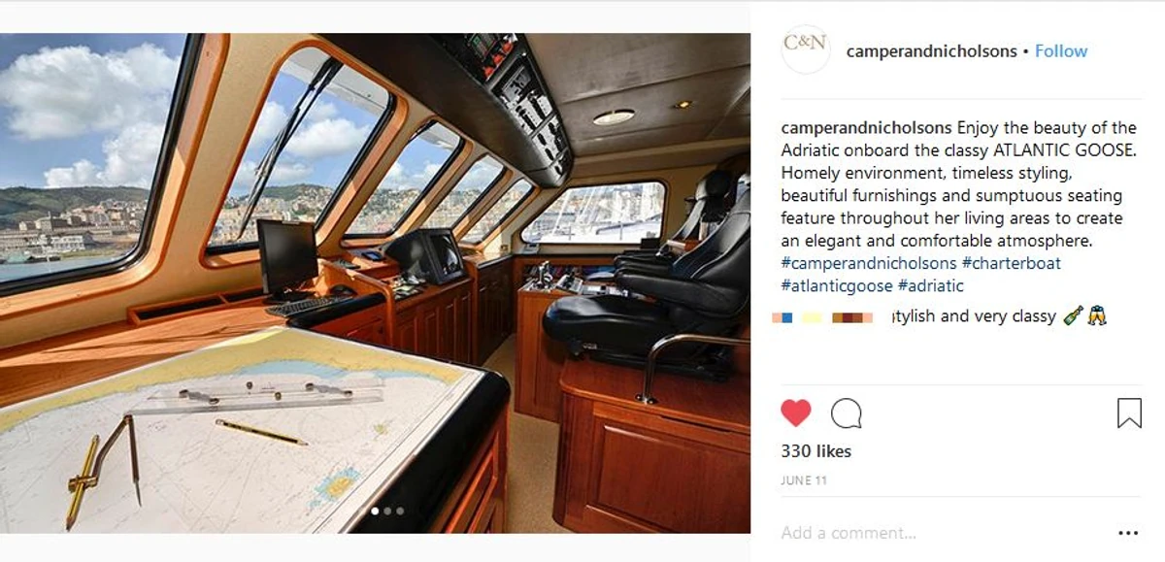Click the yacht bridge photo

[375, 283]
